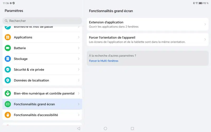The width and height of the screenshot is (211, 132).
Task: Click the Sécurité & vie privée shield icon
Action: click(x=8, y=70)
